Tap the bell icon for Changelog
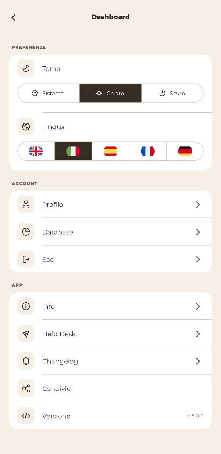This screenshot has width=221, height=454. pyautogui.click(x=26, y=361)
